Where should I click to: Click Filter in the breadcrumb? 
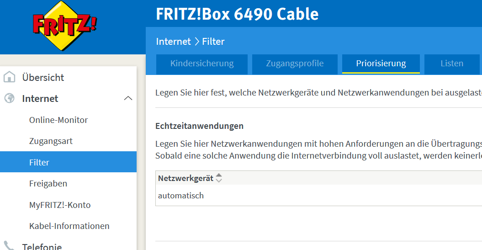213,42
